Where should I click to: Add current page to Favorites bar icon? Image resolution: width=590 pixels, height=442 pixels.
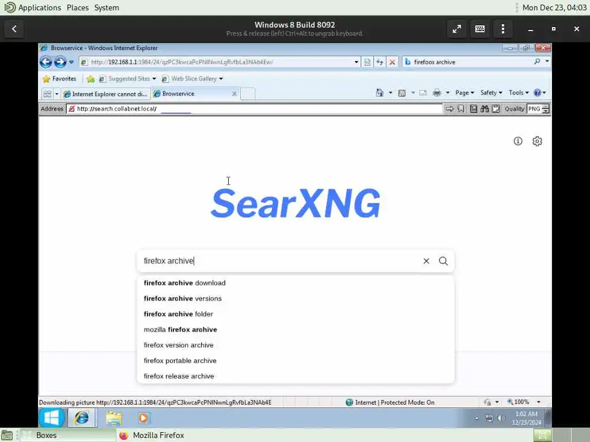pos(90,79)
